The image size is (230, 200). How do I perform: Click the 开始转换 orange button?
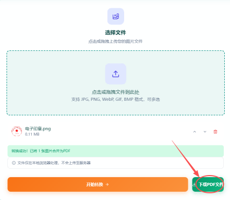click(x=98, y=184)
